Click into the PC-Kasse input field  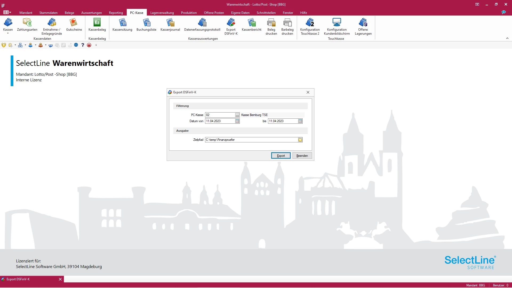pyautogui.click(x=220, y=115)
